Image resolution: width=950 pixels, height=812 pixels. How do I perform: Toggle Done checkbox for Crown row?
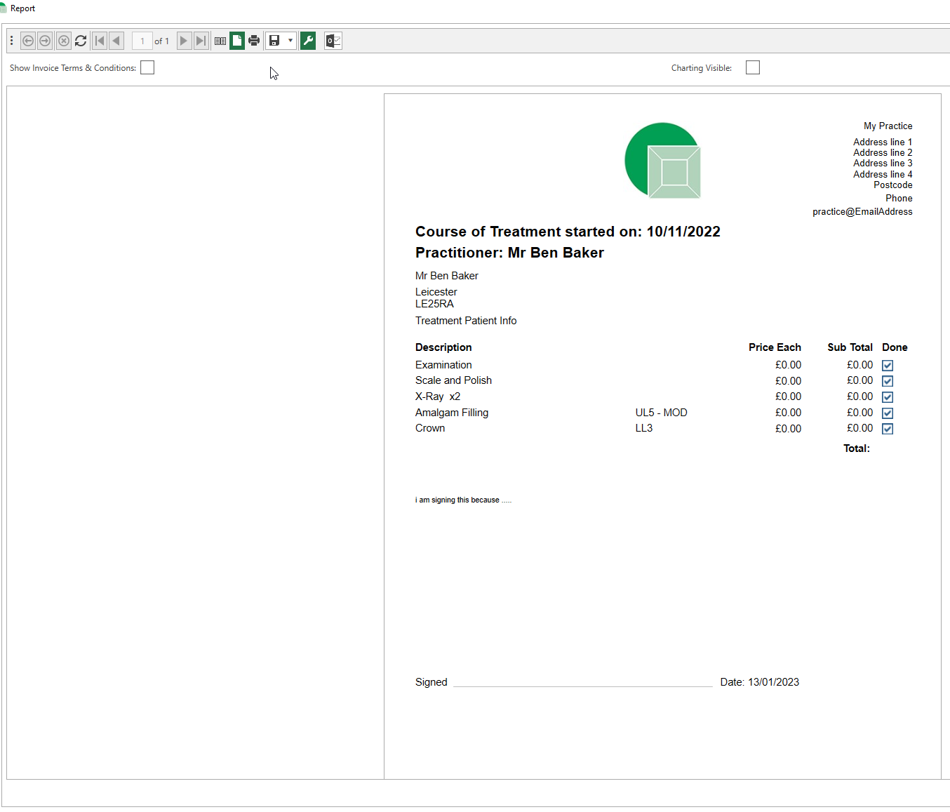point(888,429)
